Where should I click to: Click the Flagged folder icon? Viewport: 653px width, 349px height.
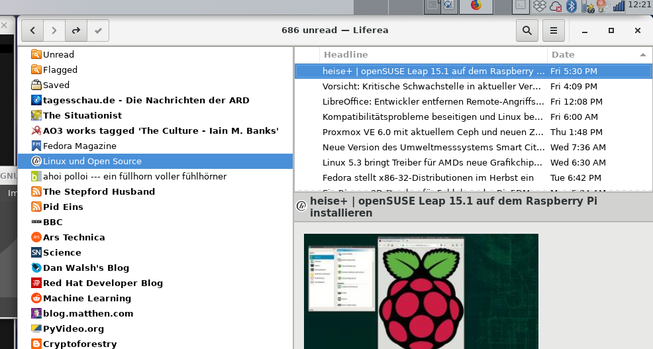pos(36,70)
